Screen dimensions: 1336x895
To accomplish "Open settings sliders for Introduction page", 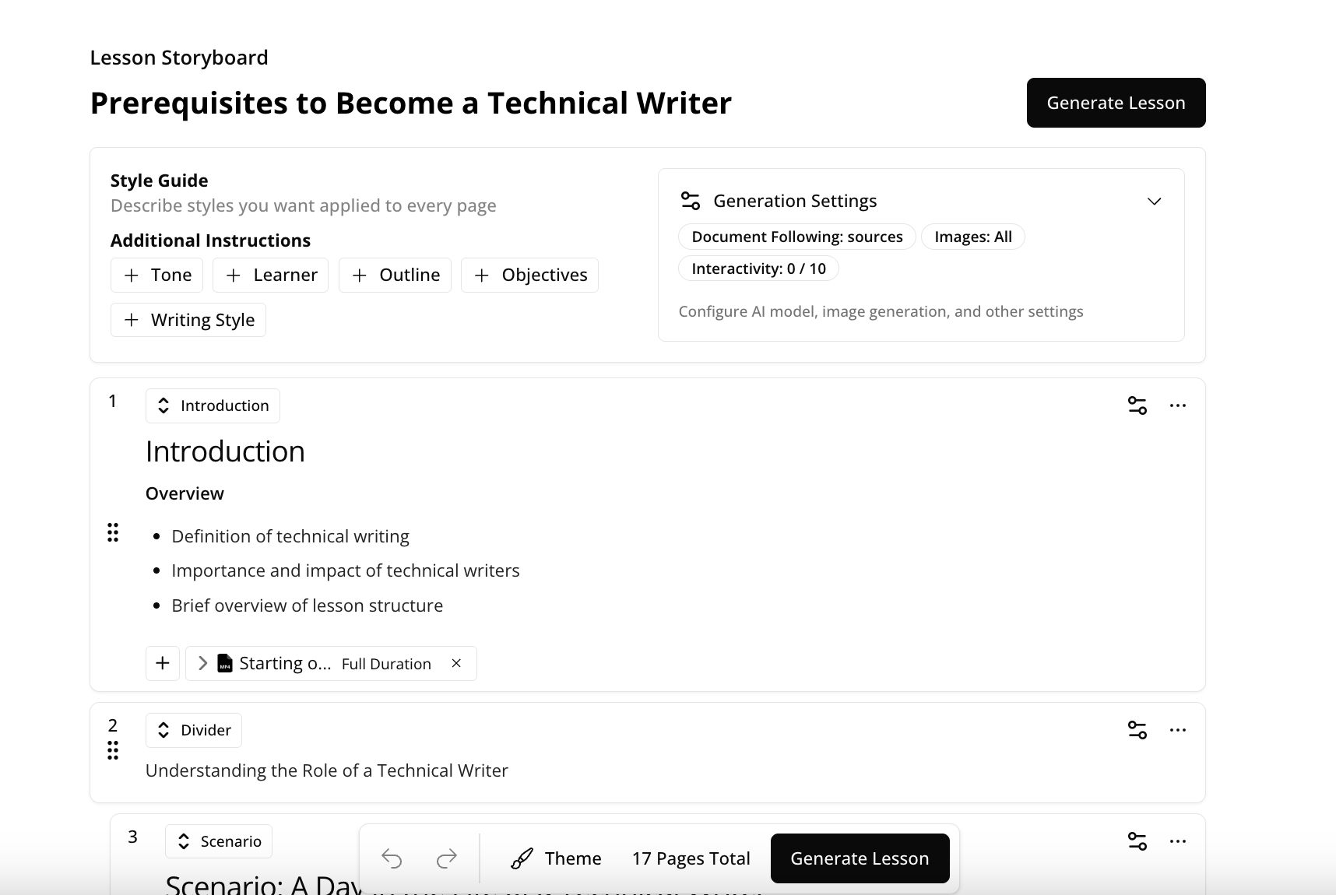I will 1137,405.
